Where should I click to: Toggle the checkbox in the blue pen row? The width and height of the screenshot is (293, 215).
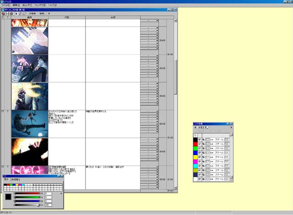[x=200, y=153]
